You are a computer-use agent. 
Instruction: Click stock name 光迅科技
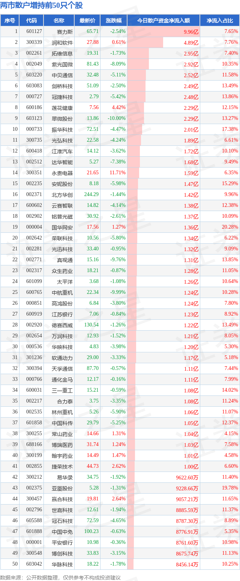62,249
